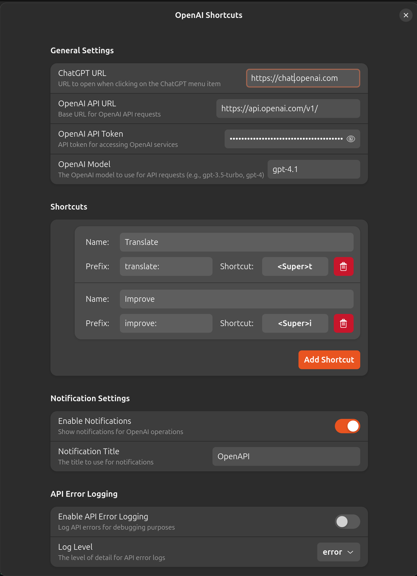The height and width of the screenshot is (576, 417).
Task: Edit the Name field containing Translate
Action: tap(236, 242)
